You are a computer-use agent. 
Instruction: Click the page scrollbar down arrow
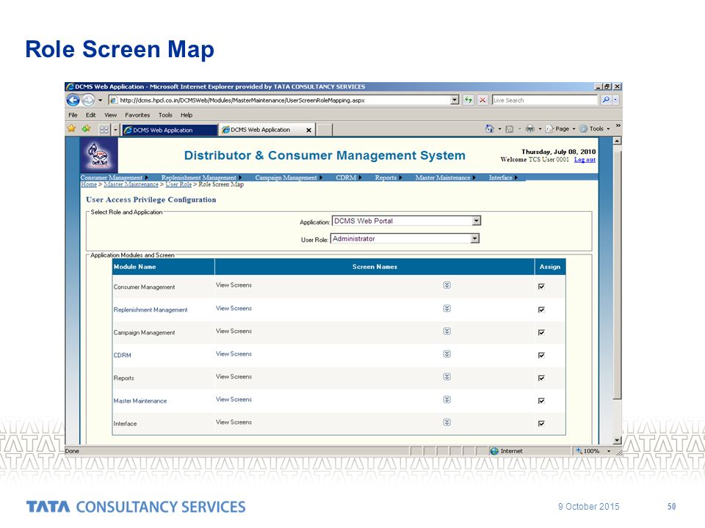coord(618,440)
